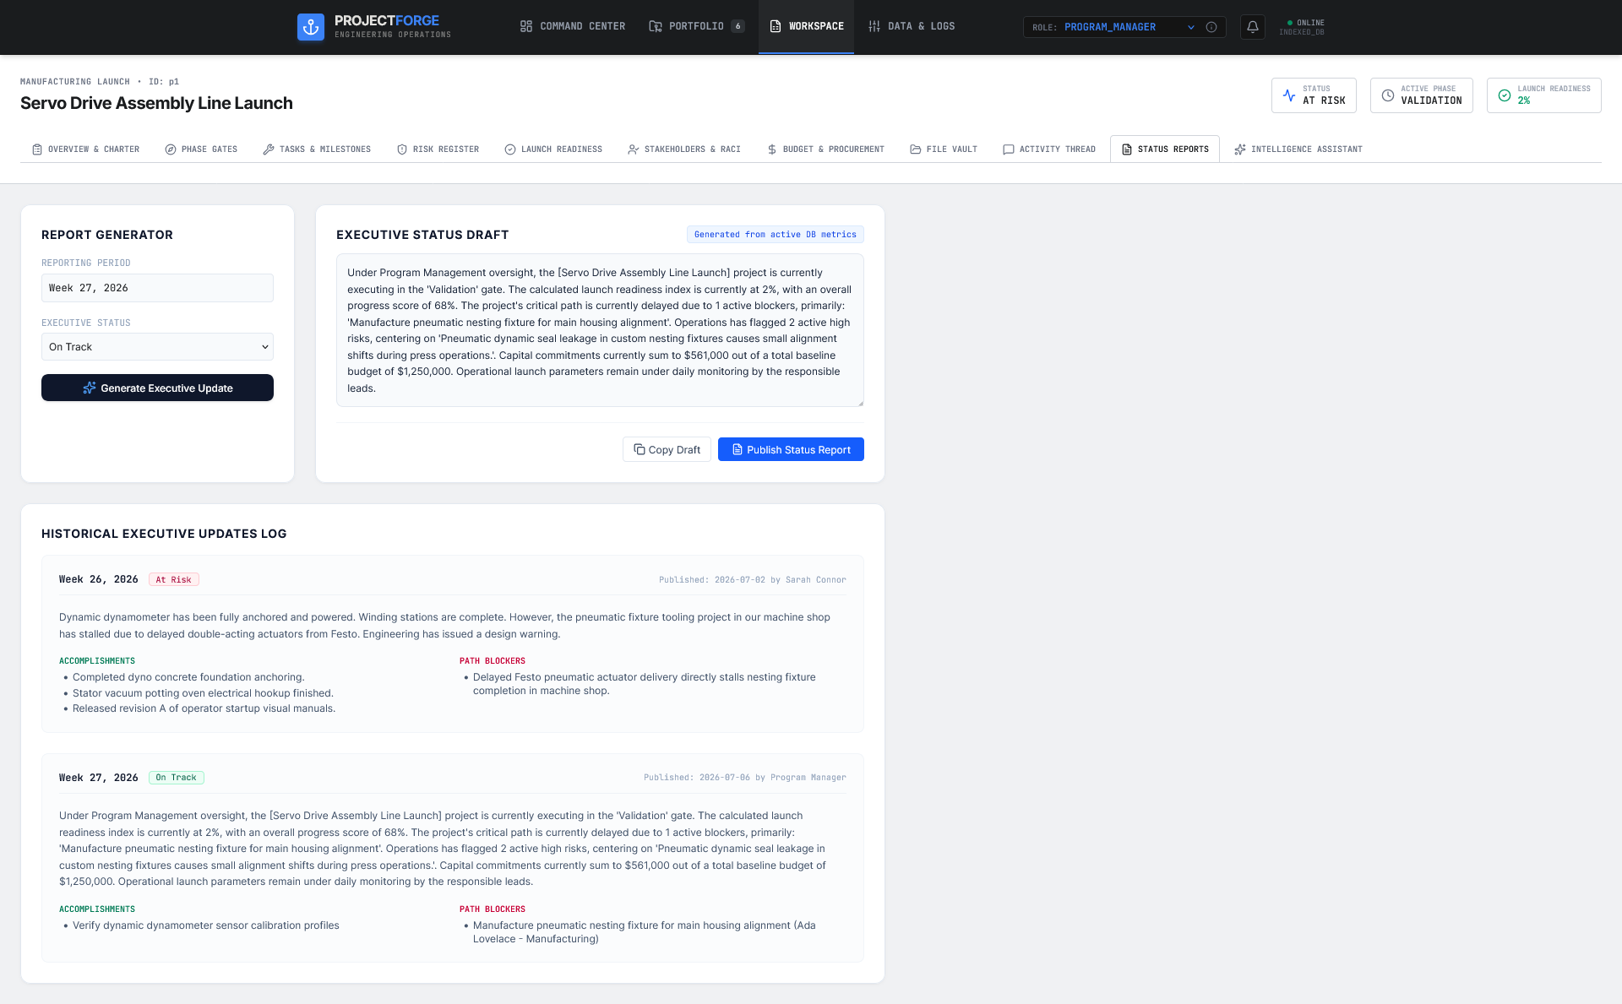Open the Executive Status On Track dropdown
The height and width of the screenshot is (1004, 1622).
(x=157, y=347)
